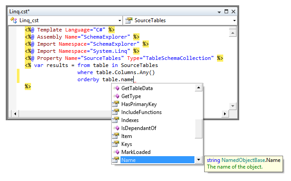Click the completion list scroll up arrow
The width and height of the screenshot is (291, 181).
point(198,87)
